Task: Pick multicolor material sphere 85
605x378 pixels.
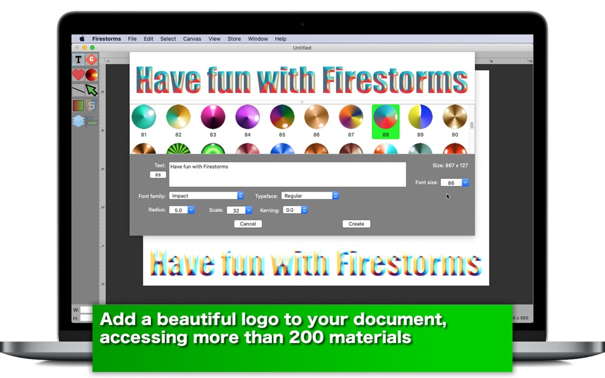Action: 282,116
